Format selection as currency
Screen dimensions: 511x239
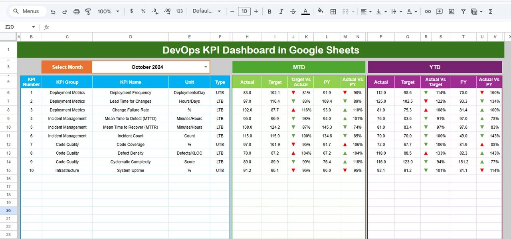point(132,11)
